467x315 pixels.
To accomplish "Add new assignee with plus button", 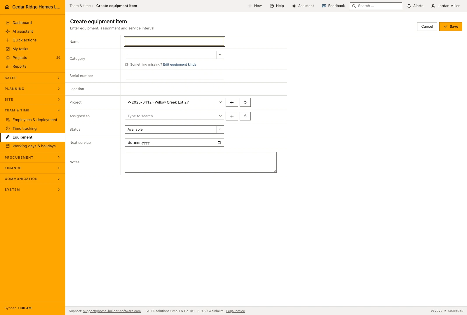I will (x=232, y=116).
